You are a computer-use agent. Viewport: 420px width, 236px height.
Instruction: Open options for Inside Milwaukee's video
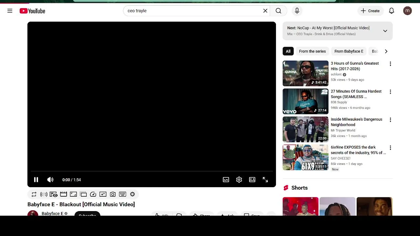coord(390,120)
